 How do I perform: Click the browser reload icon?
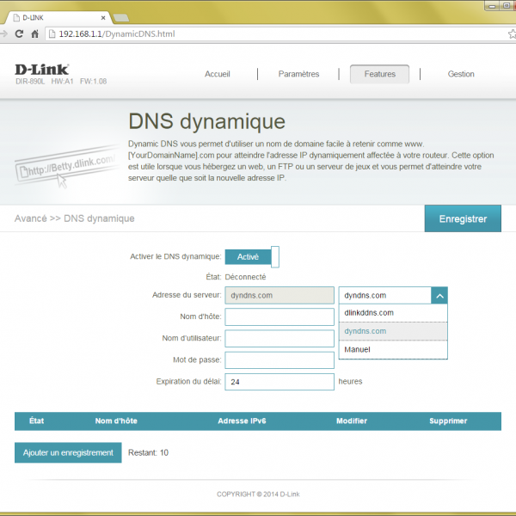pos(20,34)
